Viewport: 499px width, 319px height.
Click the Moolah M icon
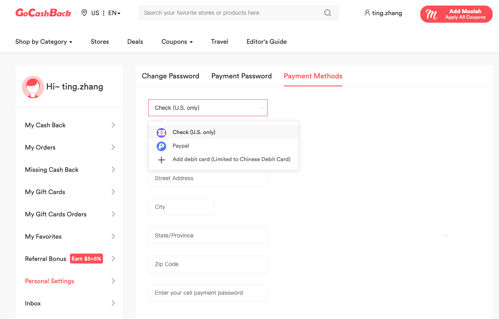(431, 14)
